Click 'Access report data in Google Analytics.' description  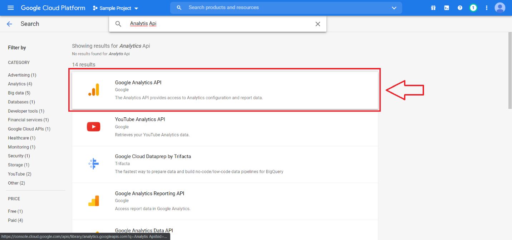[x=153, y=209]
